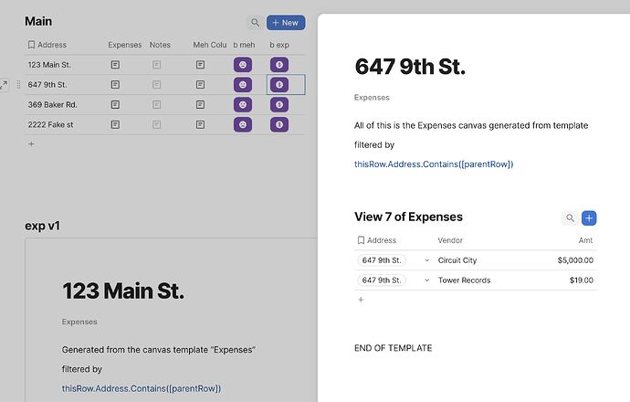Click $19.00 amount cell
The image size is (630, 402).
pos(581,280)
